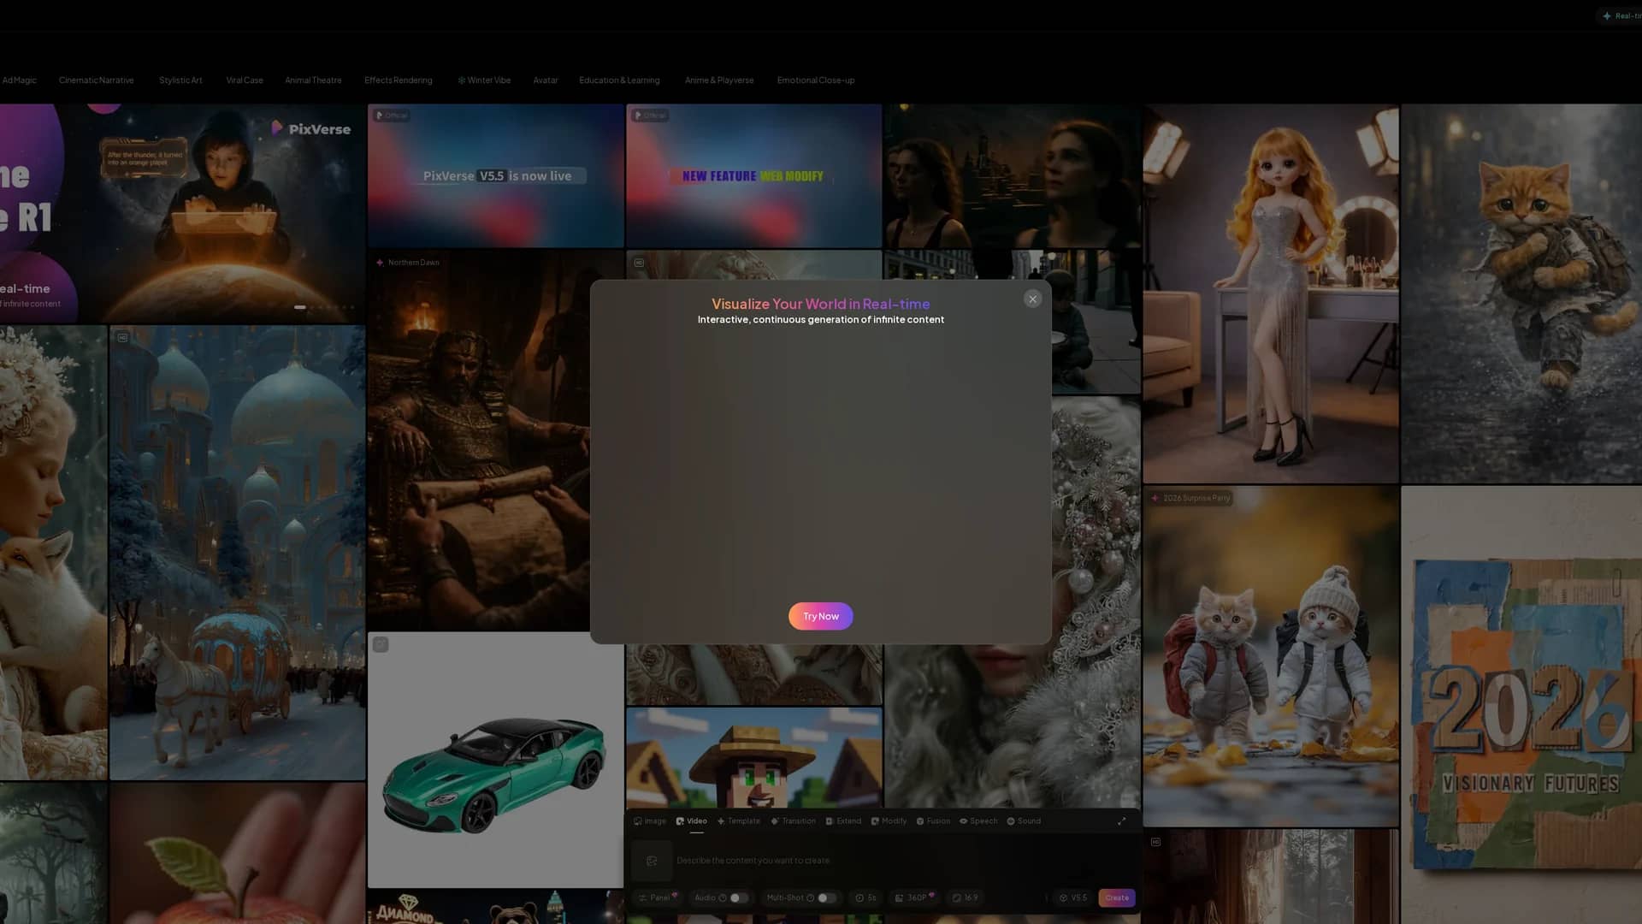Click the Northern Dawn tag label
Viewport: 1642px width, 924px height.
pos(408,262)
